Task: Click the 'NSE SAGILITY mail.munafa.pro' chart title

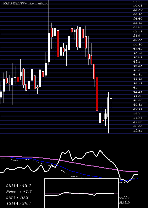Action: click(x=25, y=4)
